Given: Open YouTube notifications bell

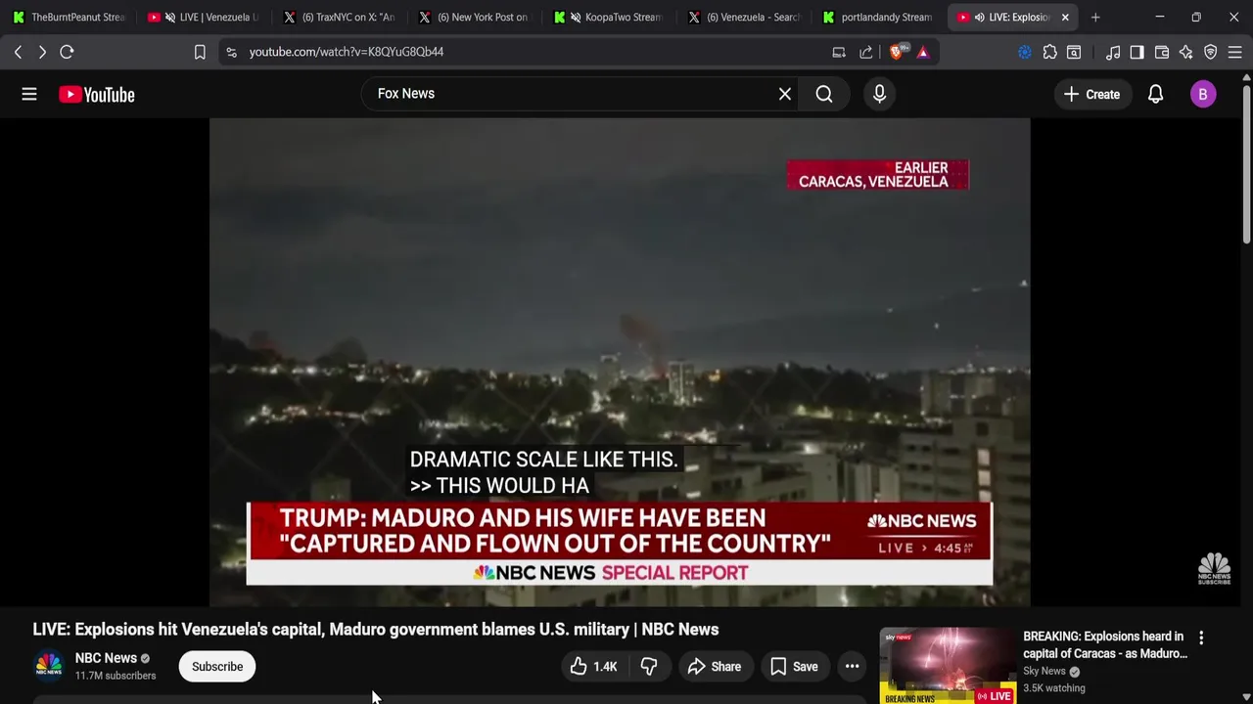Looking at the screenshot, I should pyautogui.click(x=1155, y=94).
